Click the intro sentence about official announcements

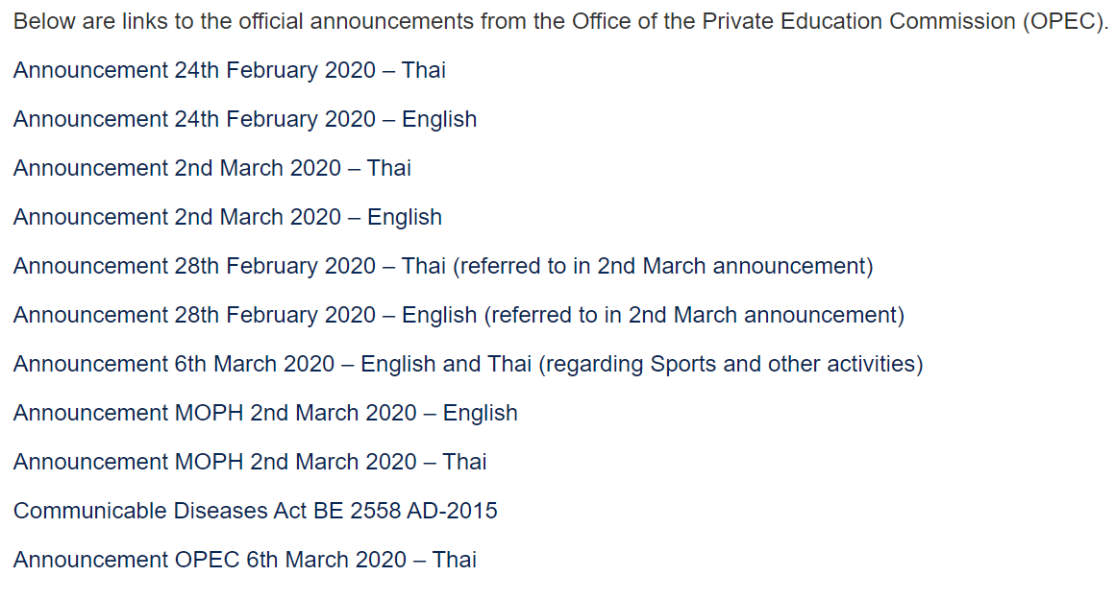[x=560, y=21]
